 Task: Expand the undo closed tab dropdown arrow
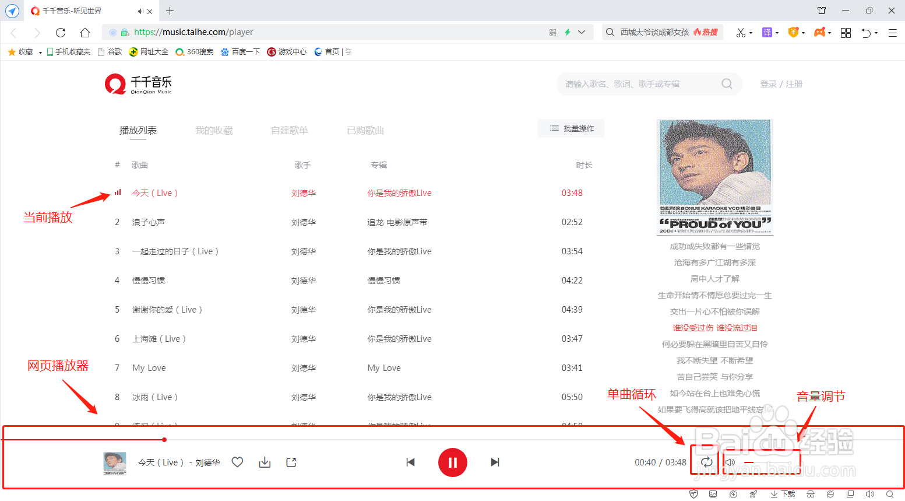point(876,33)
